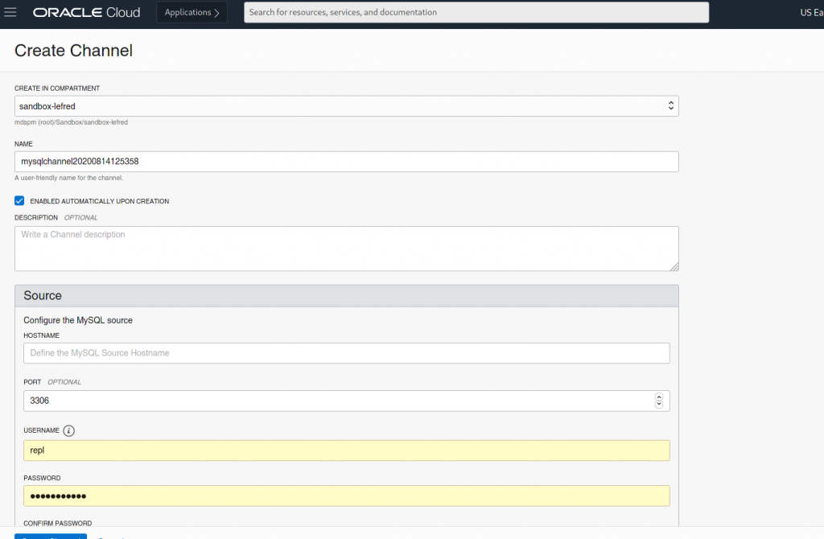Uncheck Enabled Automatically Upon Creation checkbox
Image resolution: width=824 pixels, height=539 pixels.
click(19, 200)
